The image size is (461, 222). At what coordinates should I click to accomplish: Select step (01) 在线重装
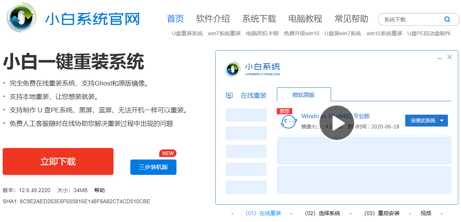click(263, 213)
